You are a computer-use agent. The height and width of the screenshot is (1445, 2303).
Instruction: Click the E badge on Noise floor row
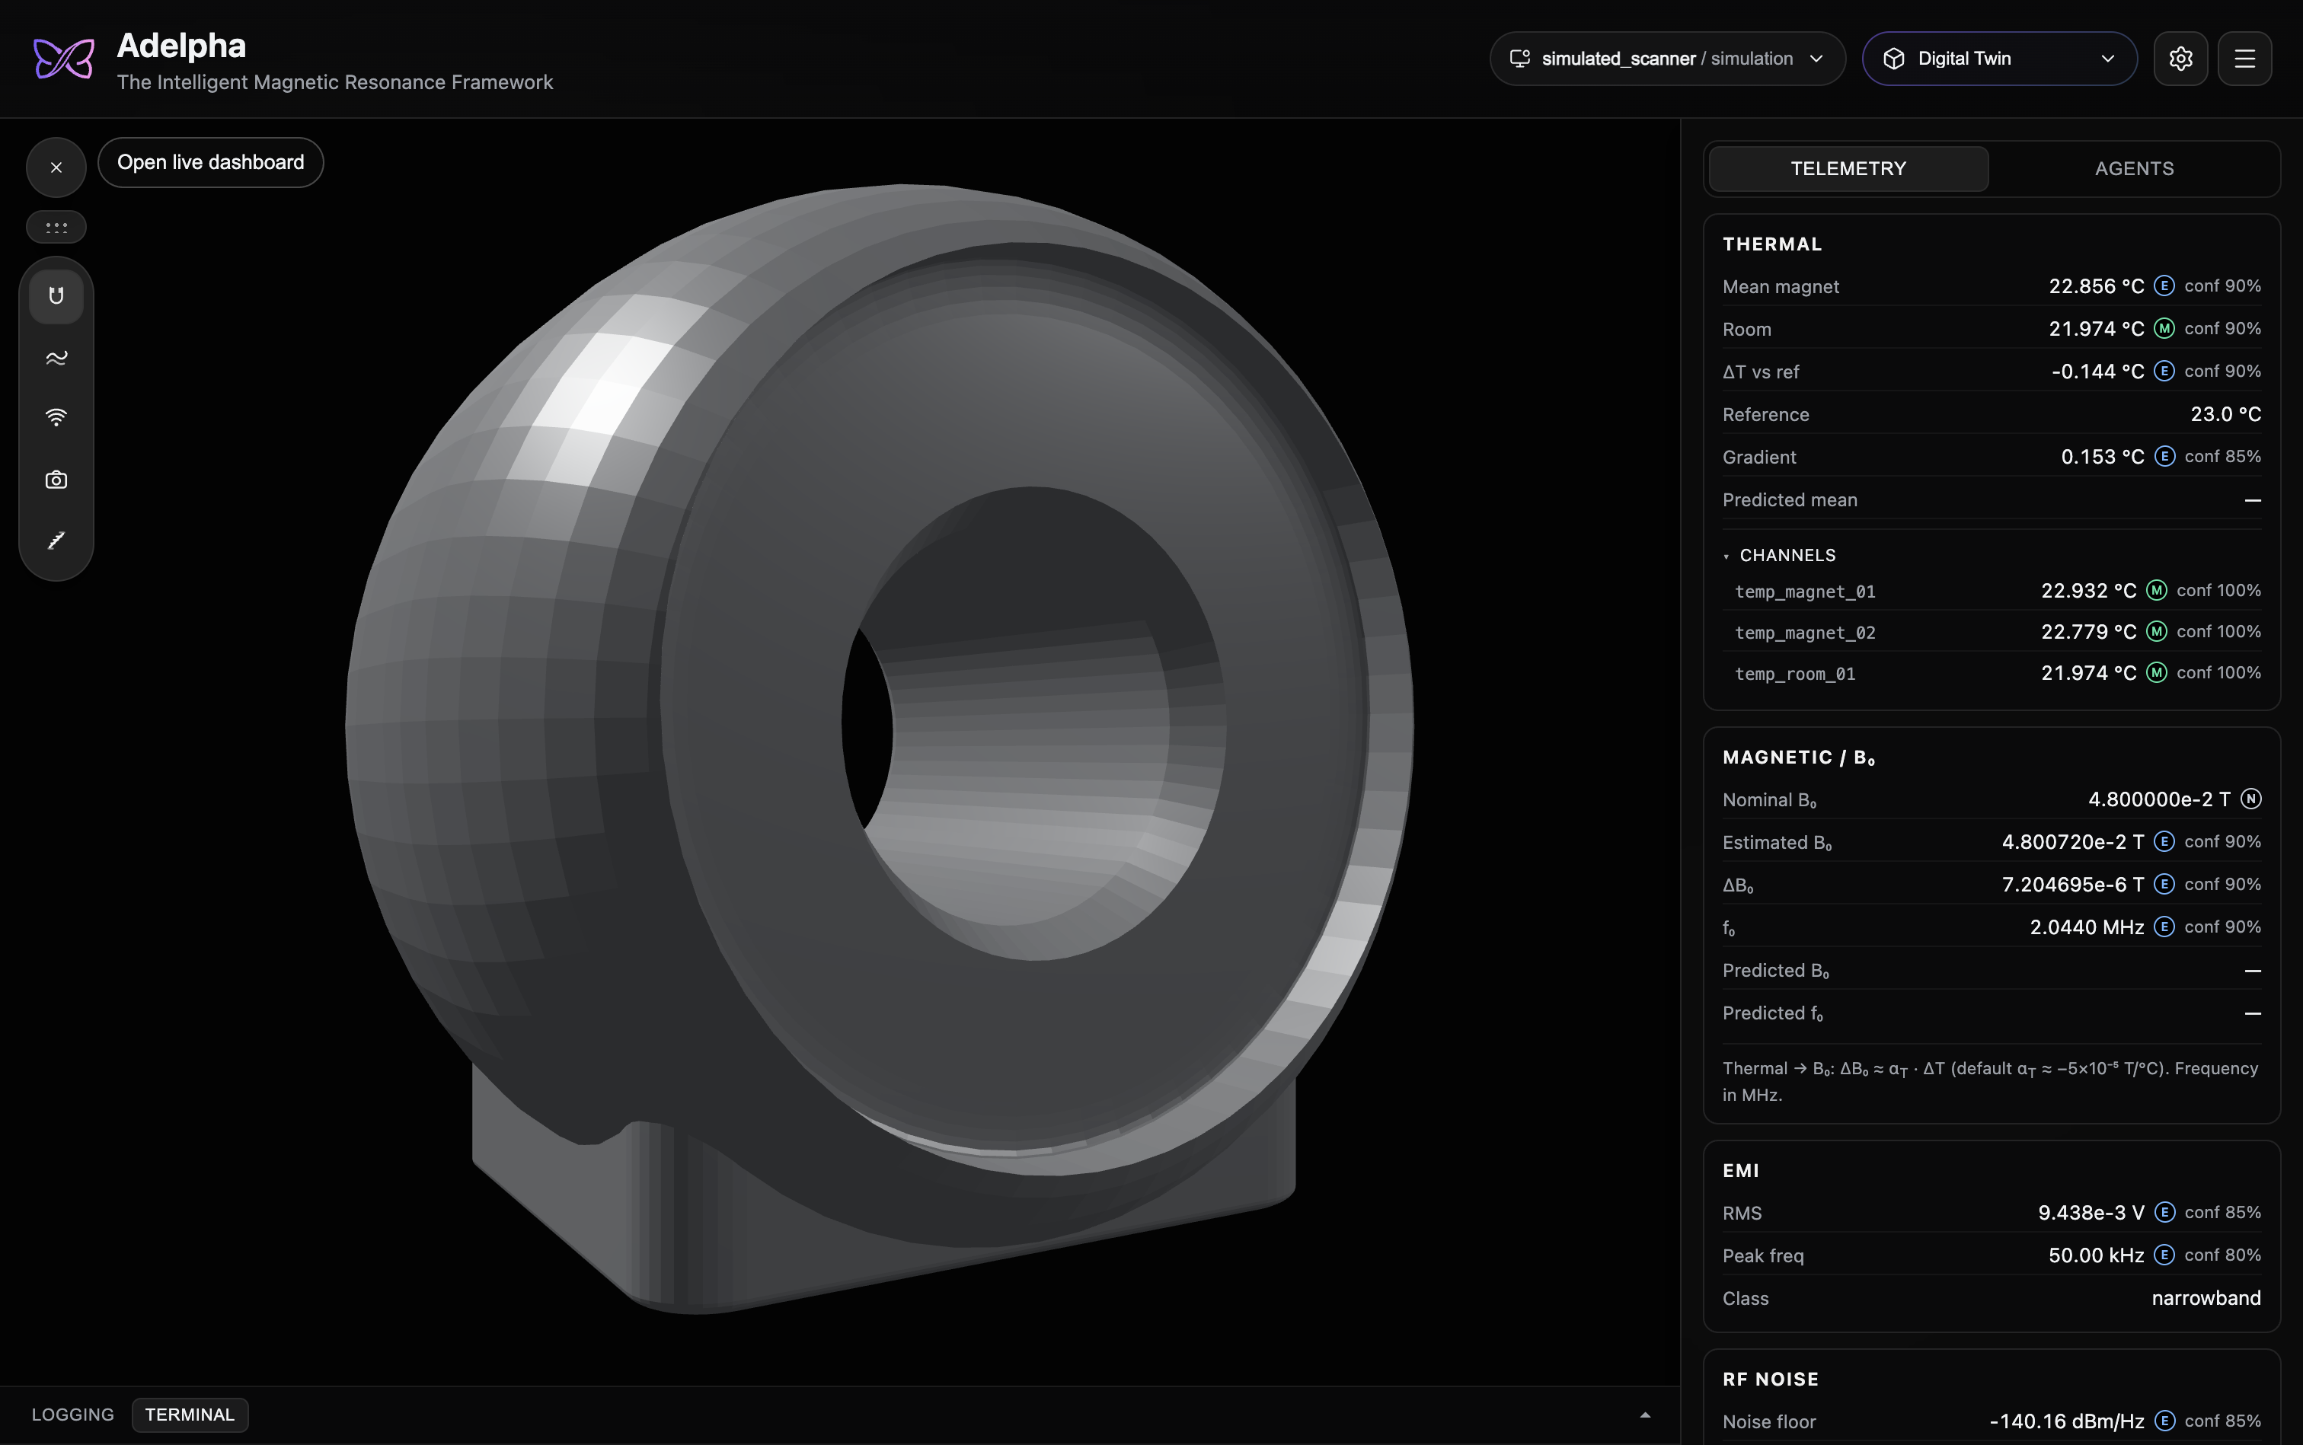tap(2164, 1421)
